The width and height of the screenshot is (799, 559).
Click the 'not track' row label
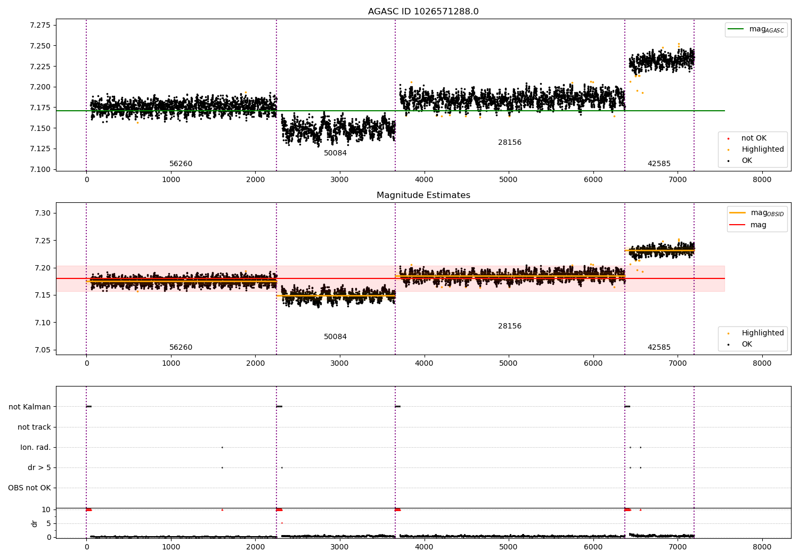(x=34, y=427)
